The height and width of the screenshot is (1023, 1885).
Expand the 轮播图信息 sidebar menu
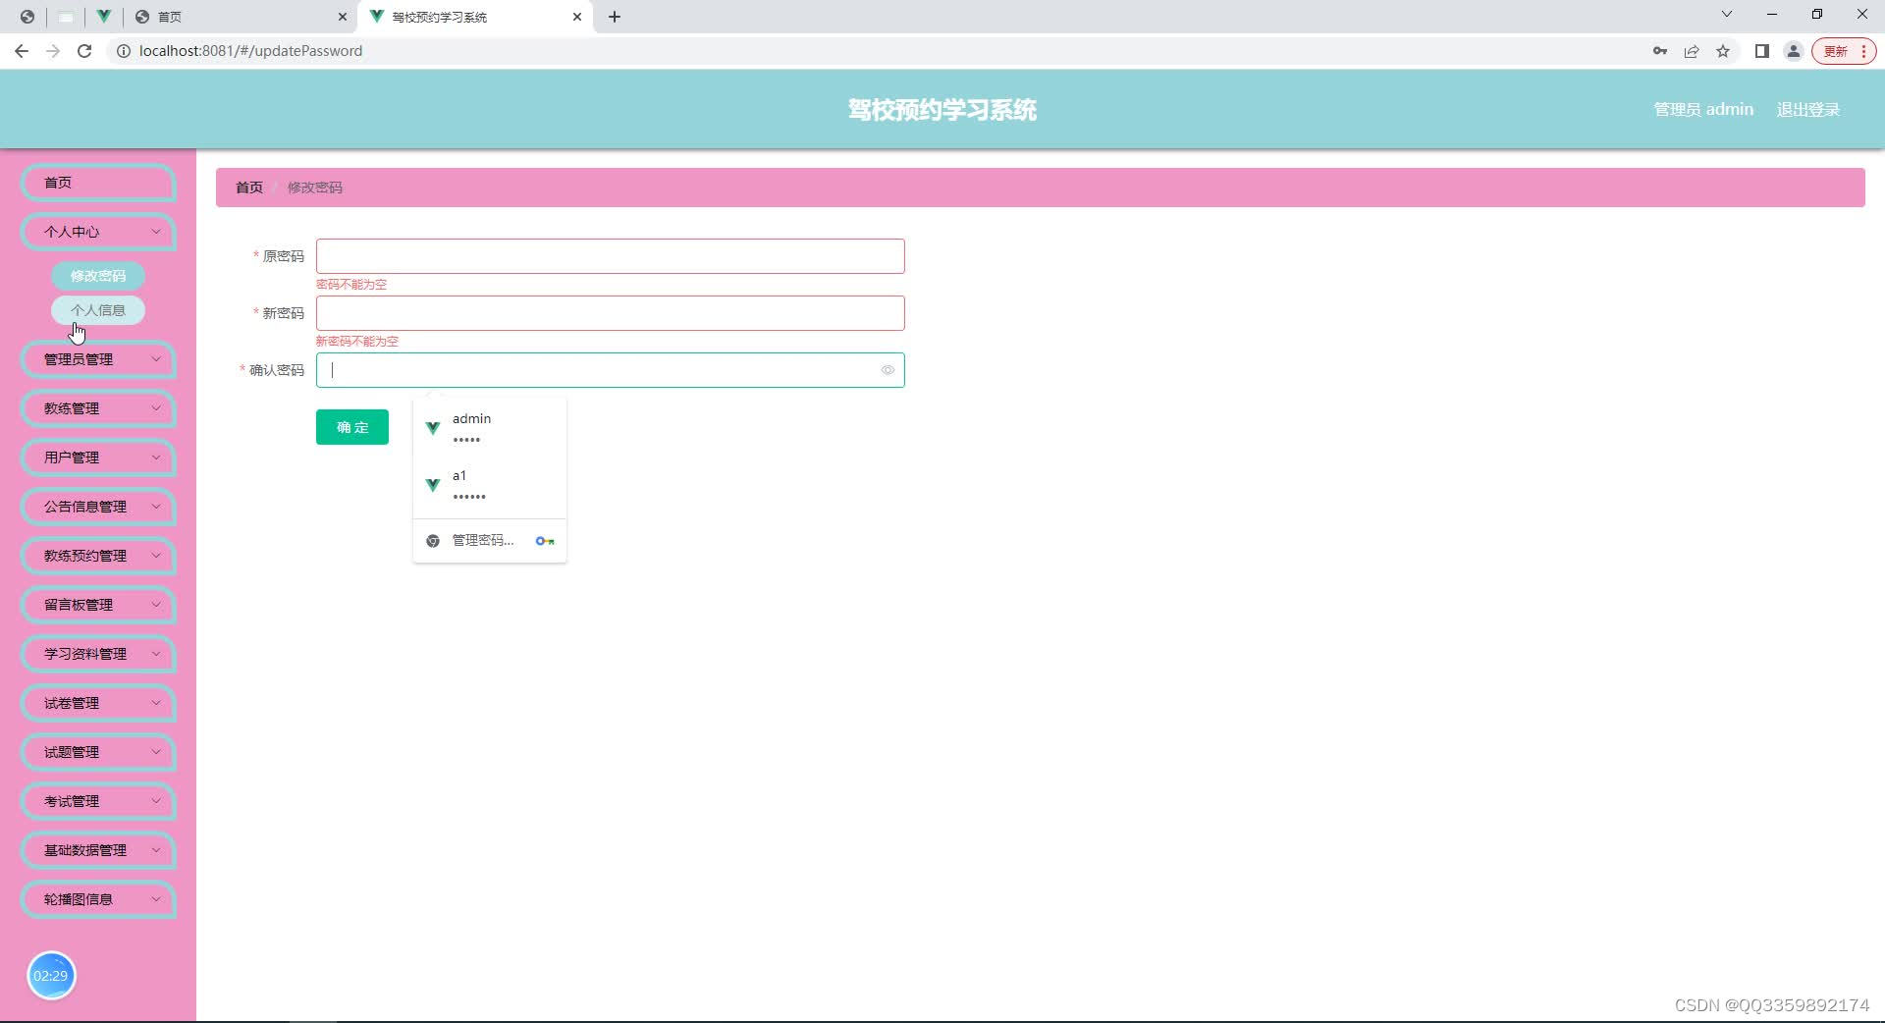(98, 899)
